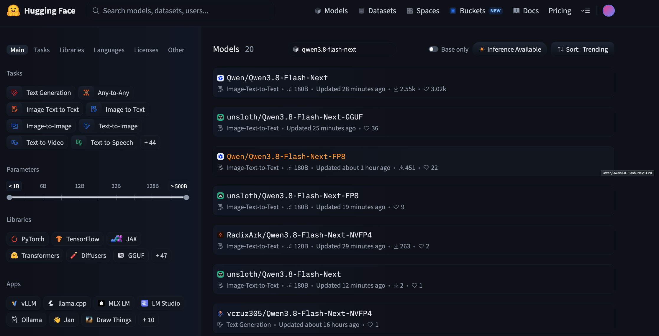Click the Text Generation task icon in Tasks

point(14,93)
